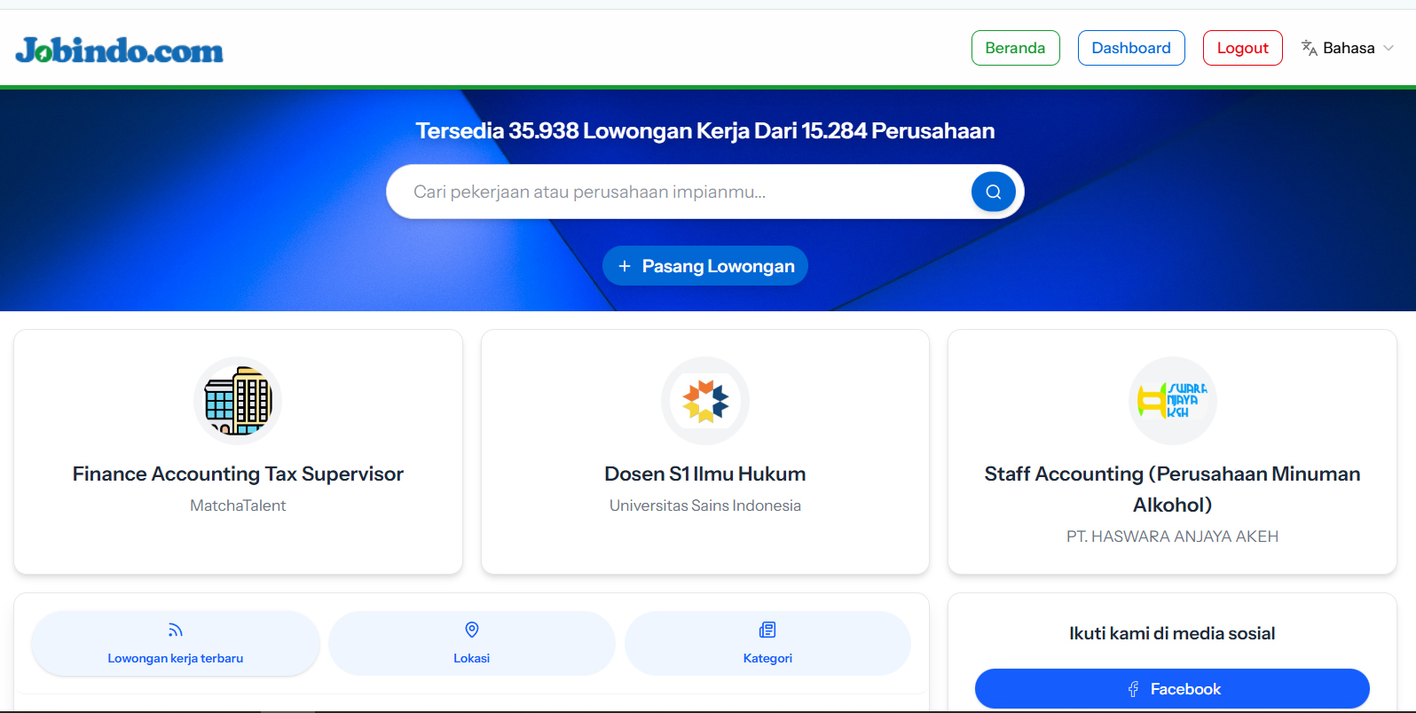This screenshot has width=1416, height=713.
Task: Click the Facebook f icon
Action: pos(1133,689)
